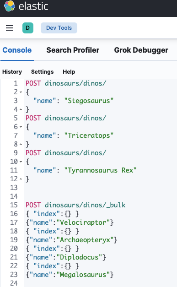Click the POST dinosaurs/dinos/ request on line 1
Viewport: 177px width, 287px height.
(x=66, y=83)
